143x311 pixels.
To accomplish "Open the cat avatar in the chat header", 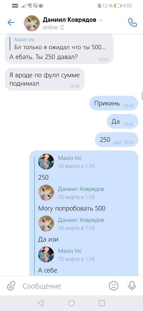I will (x=32, y=23).
